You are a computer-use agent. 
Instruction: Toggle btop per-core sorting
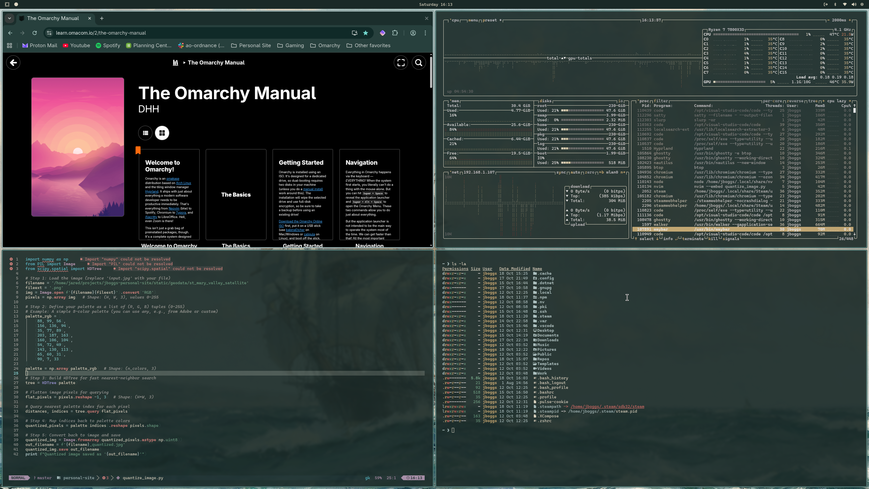pyautogui.click(x=772, y=101)
